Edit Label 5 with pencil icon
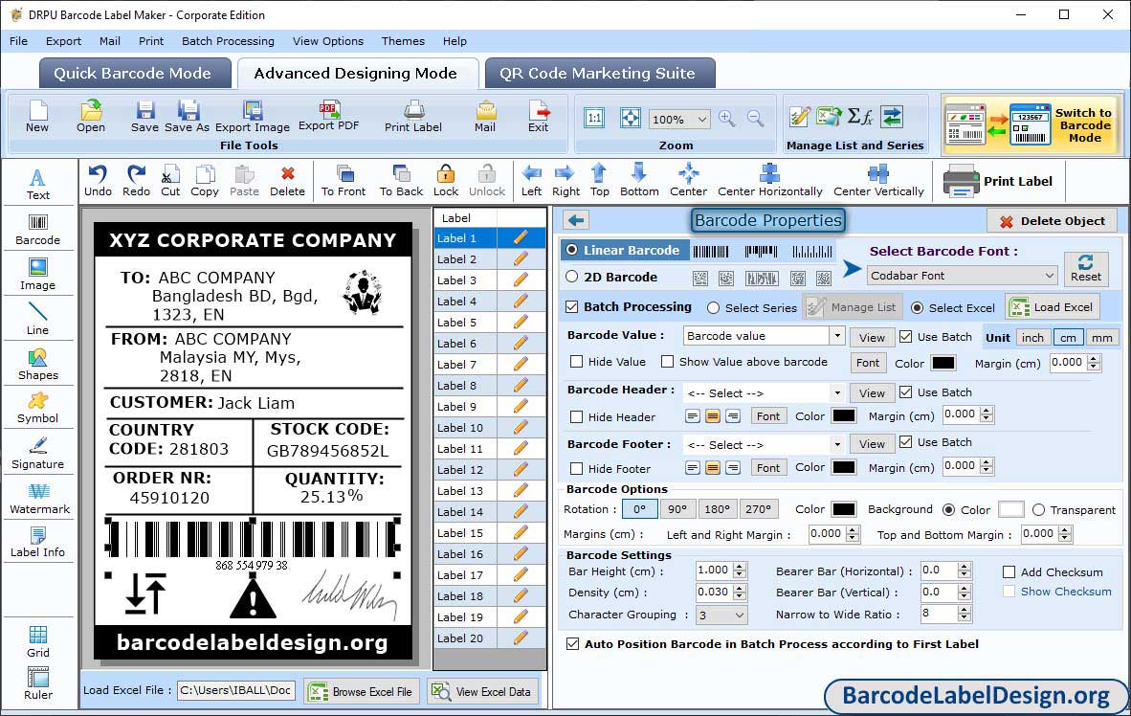The width and height of the screenshot is (1131, 716). click(x=521, y=323)
